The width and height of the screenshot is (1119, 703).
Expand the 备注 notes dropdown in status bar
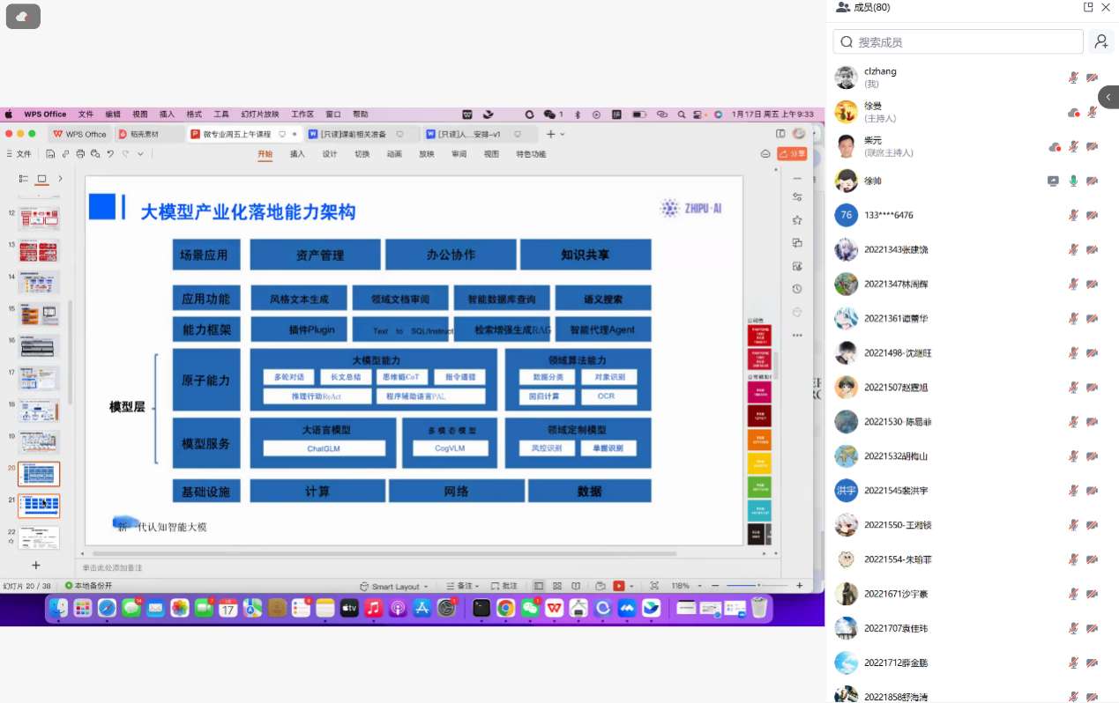point(464,587)
